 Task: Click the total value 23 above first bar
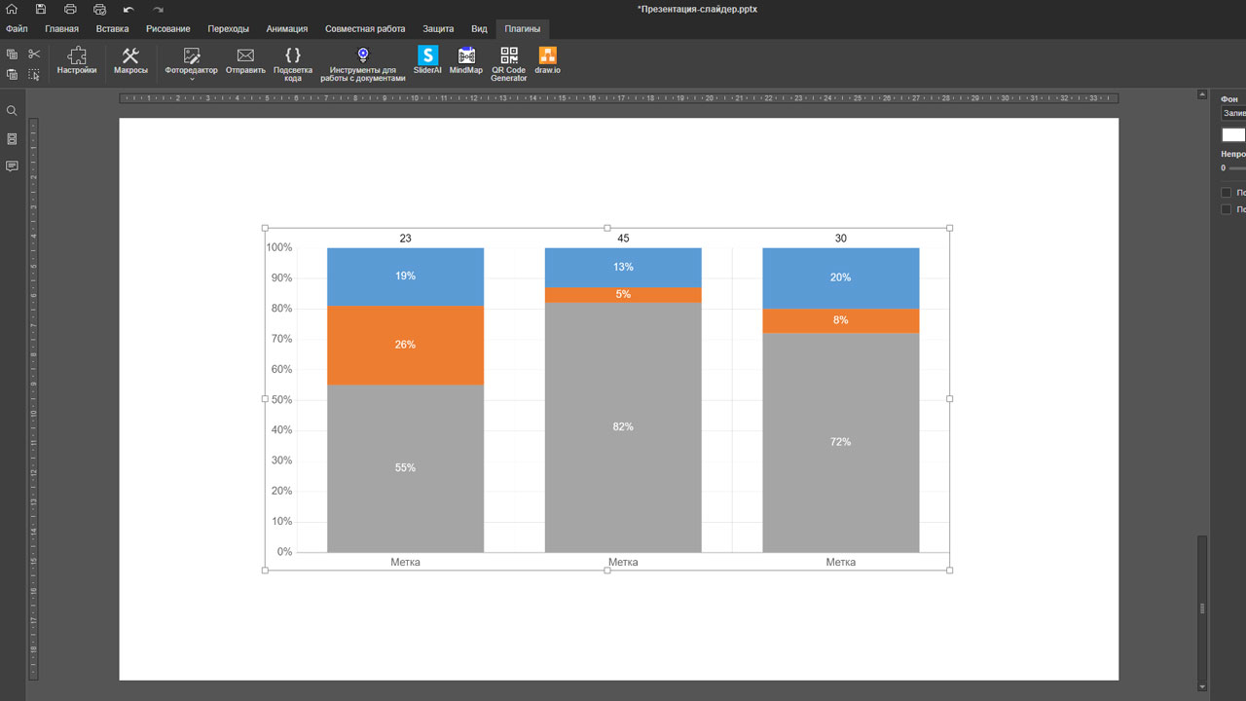405,239
